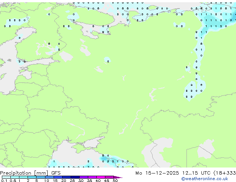The image size is (236, 182).
Task: Pick the 10–15 mm blue legend swatch
Action: tap(49, 177)
